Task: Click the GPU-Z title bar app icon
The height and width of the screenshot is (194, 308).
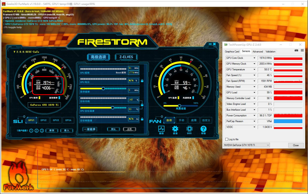Action: click(x=226, y=45)
